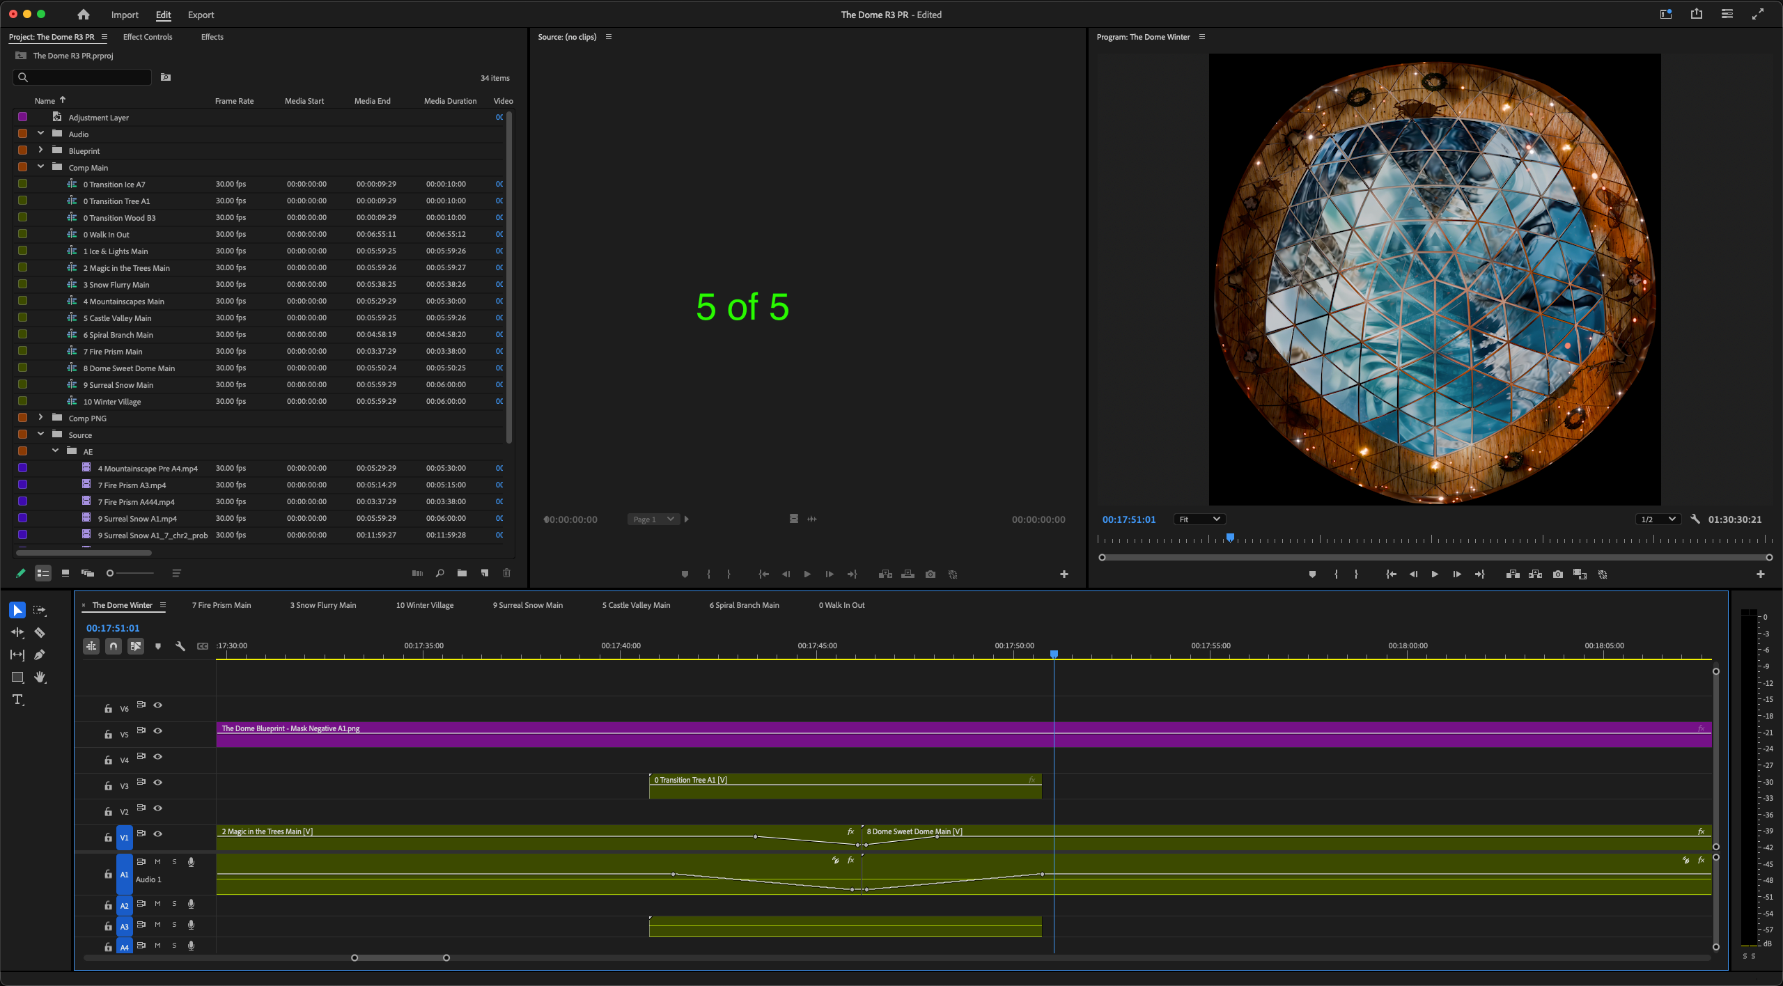Open the 7 Fire Prism Main sequence tab
This screenshot has height=986, width=1783.
221,605
